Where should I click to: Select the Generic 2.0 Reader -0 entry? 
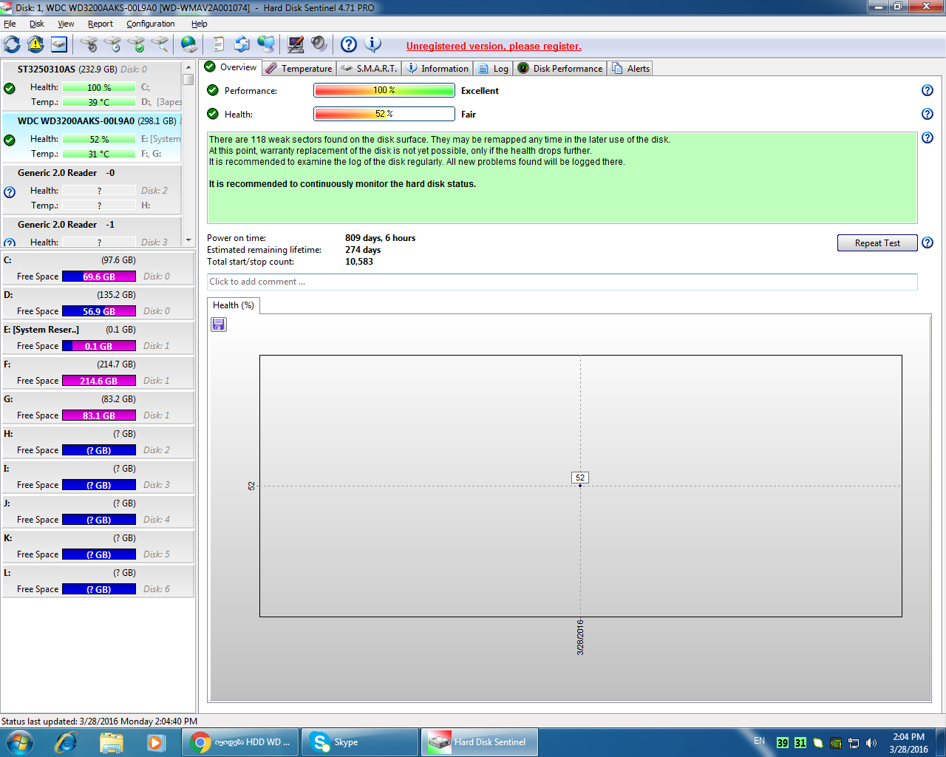coord(92,189)
